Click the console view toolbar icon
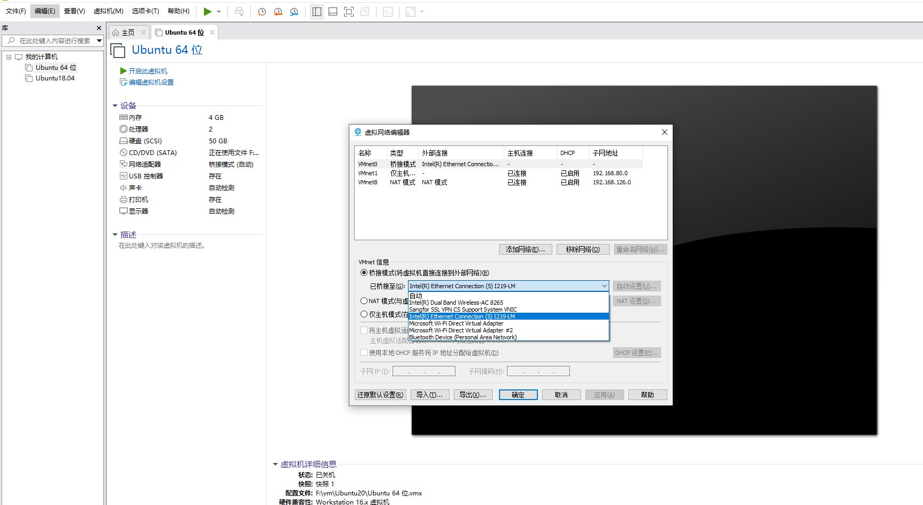Screen dimensions: 923x505 (388, 12)
